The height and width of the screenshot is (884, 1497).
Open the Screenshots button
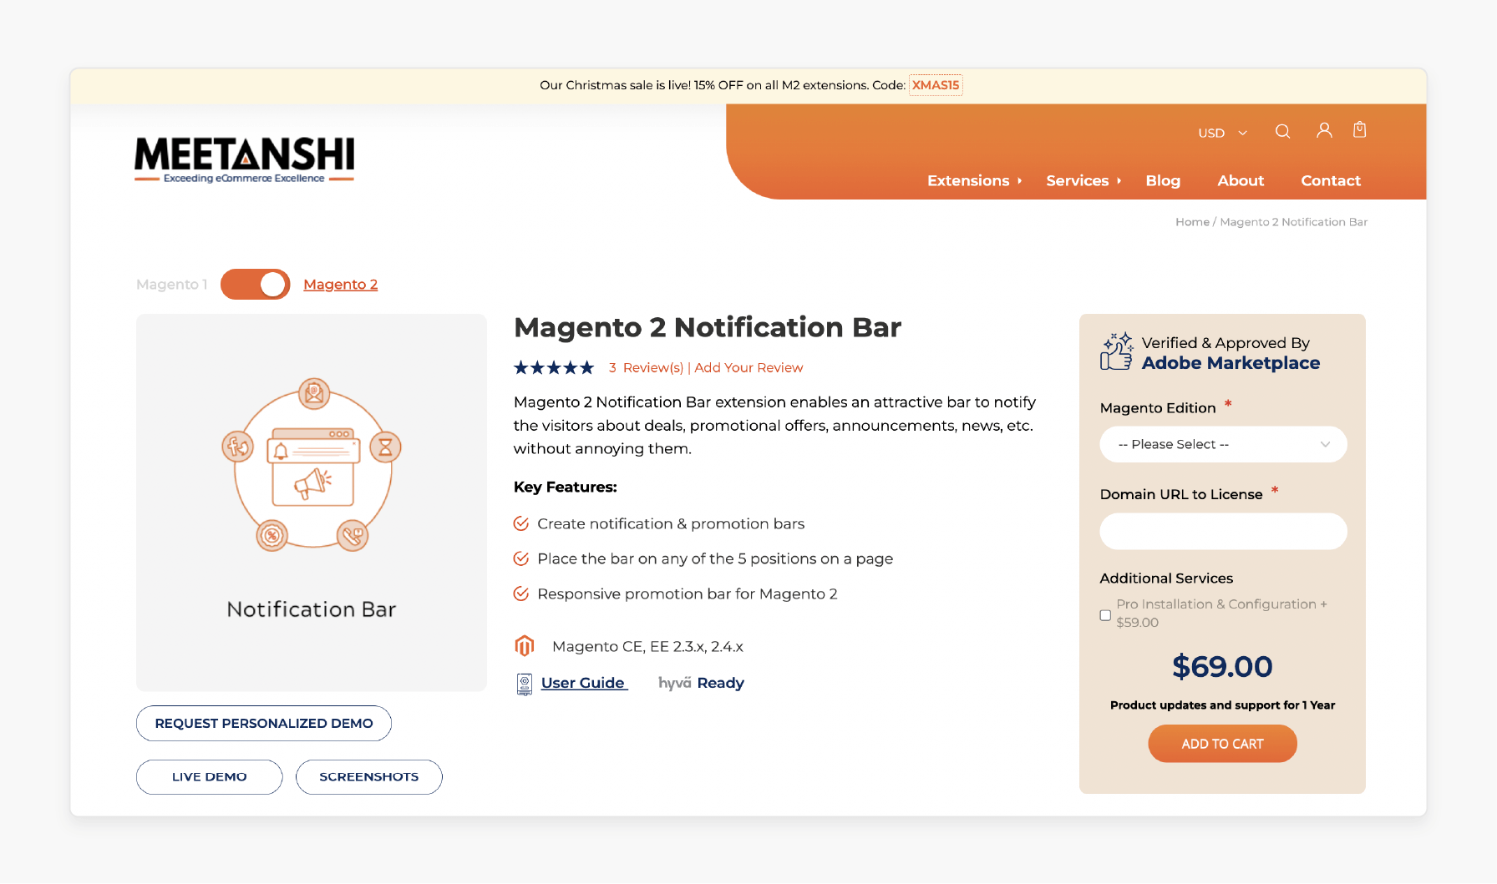click(x=369, y=776)
